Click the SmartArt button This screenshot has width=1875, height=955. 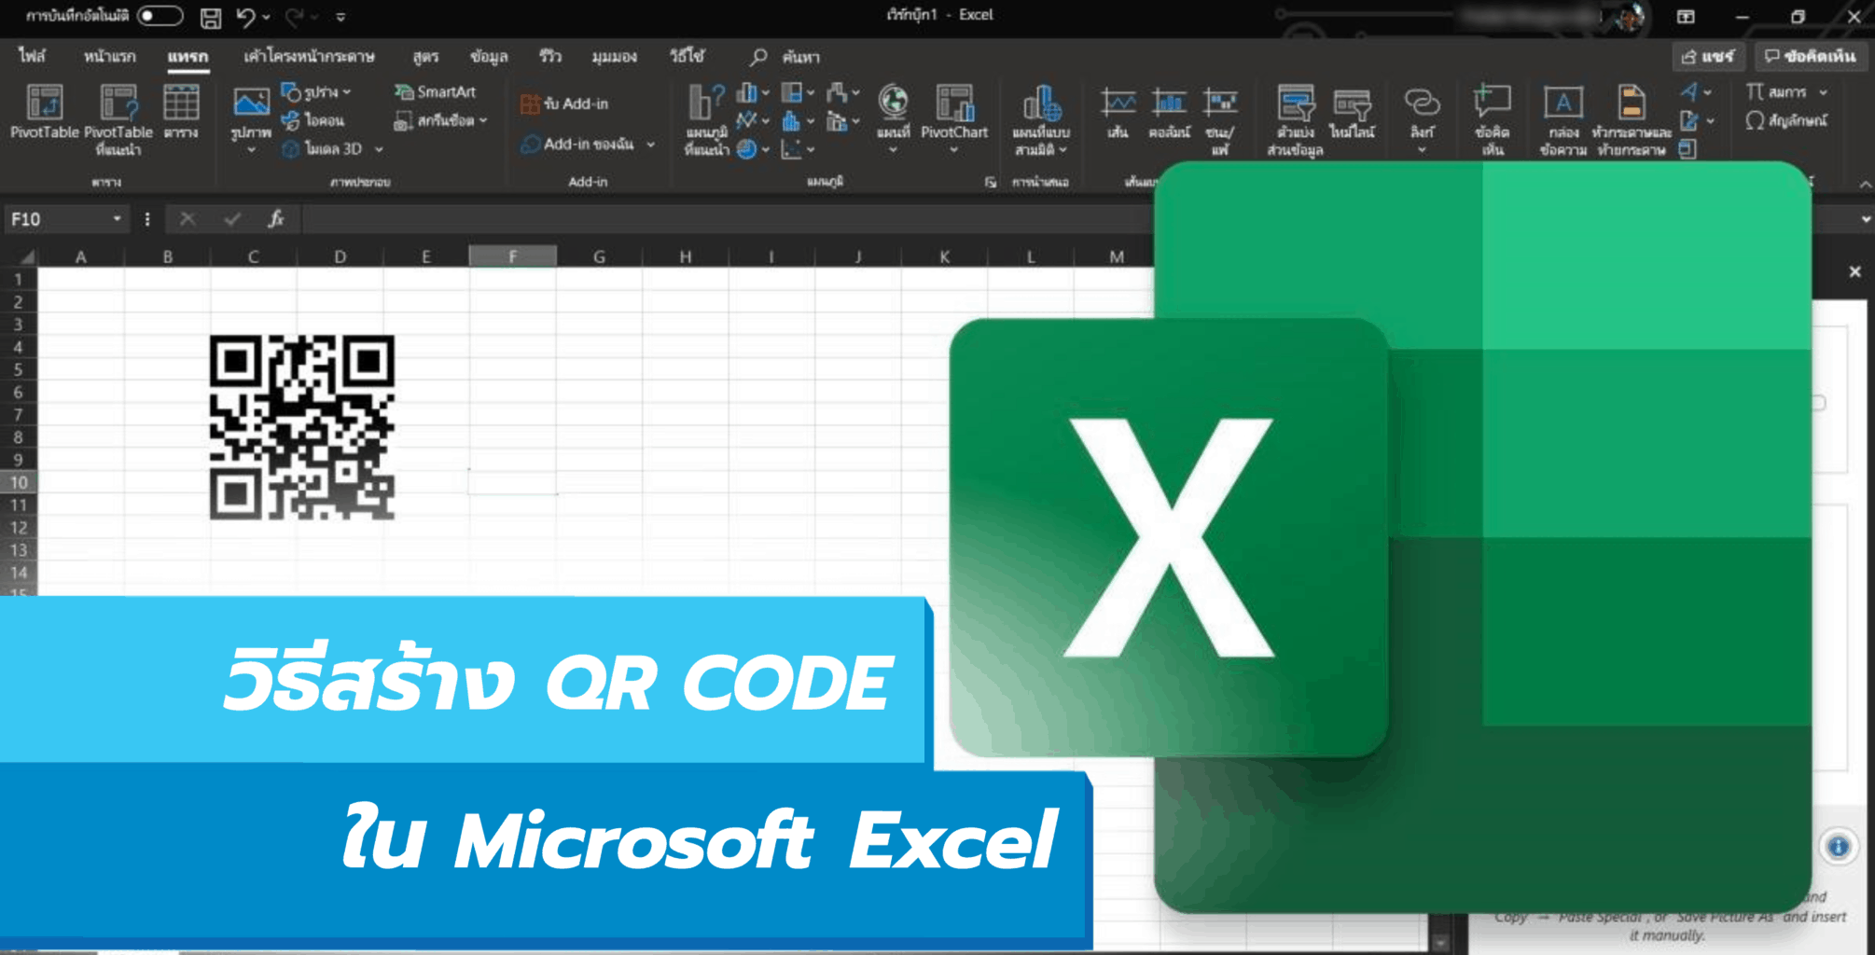pos(435,91)
